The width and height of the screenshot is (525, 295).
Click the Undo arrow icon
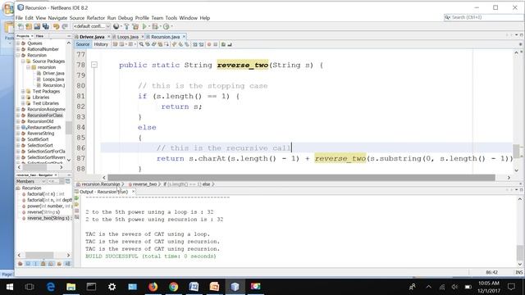[x=56, y=26]
